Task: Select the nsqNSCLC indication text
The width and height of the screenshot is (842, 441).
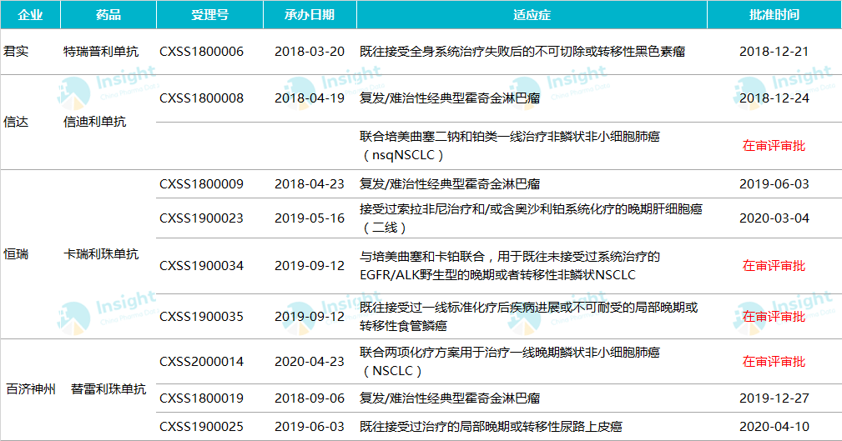Action: click(510, 145)
